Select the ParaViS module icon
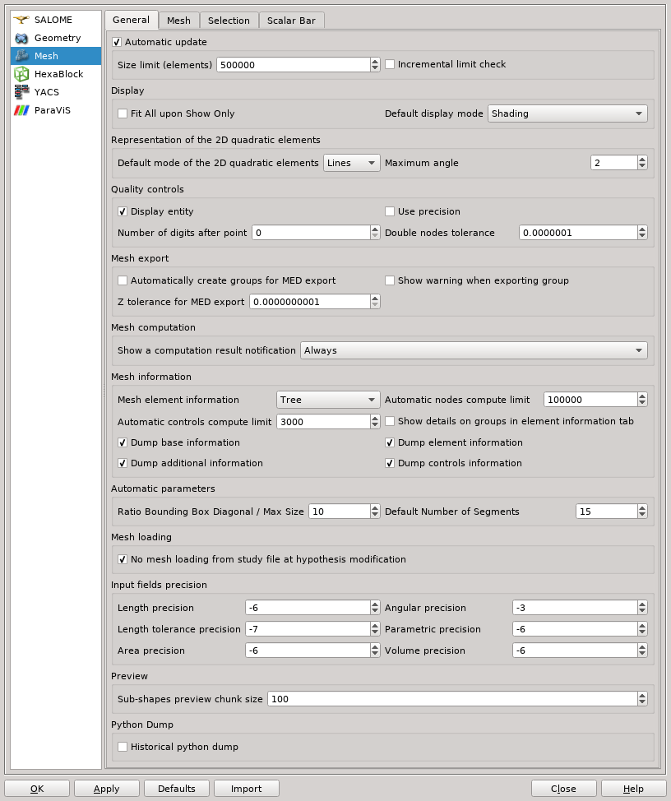The height and width of the screenshot is (801, 671). [x=21, y=110]
